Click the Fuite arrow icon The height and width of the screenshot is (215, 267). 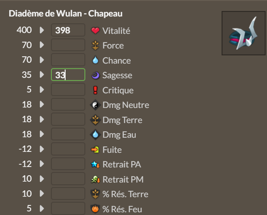tap(95, 150)
